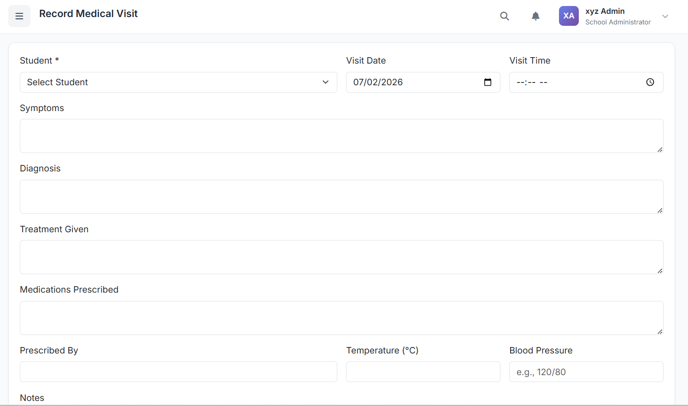The image size is (688, 406).
Task: Click the Symptoms textarea resize handle
Action: [660, 149]
